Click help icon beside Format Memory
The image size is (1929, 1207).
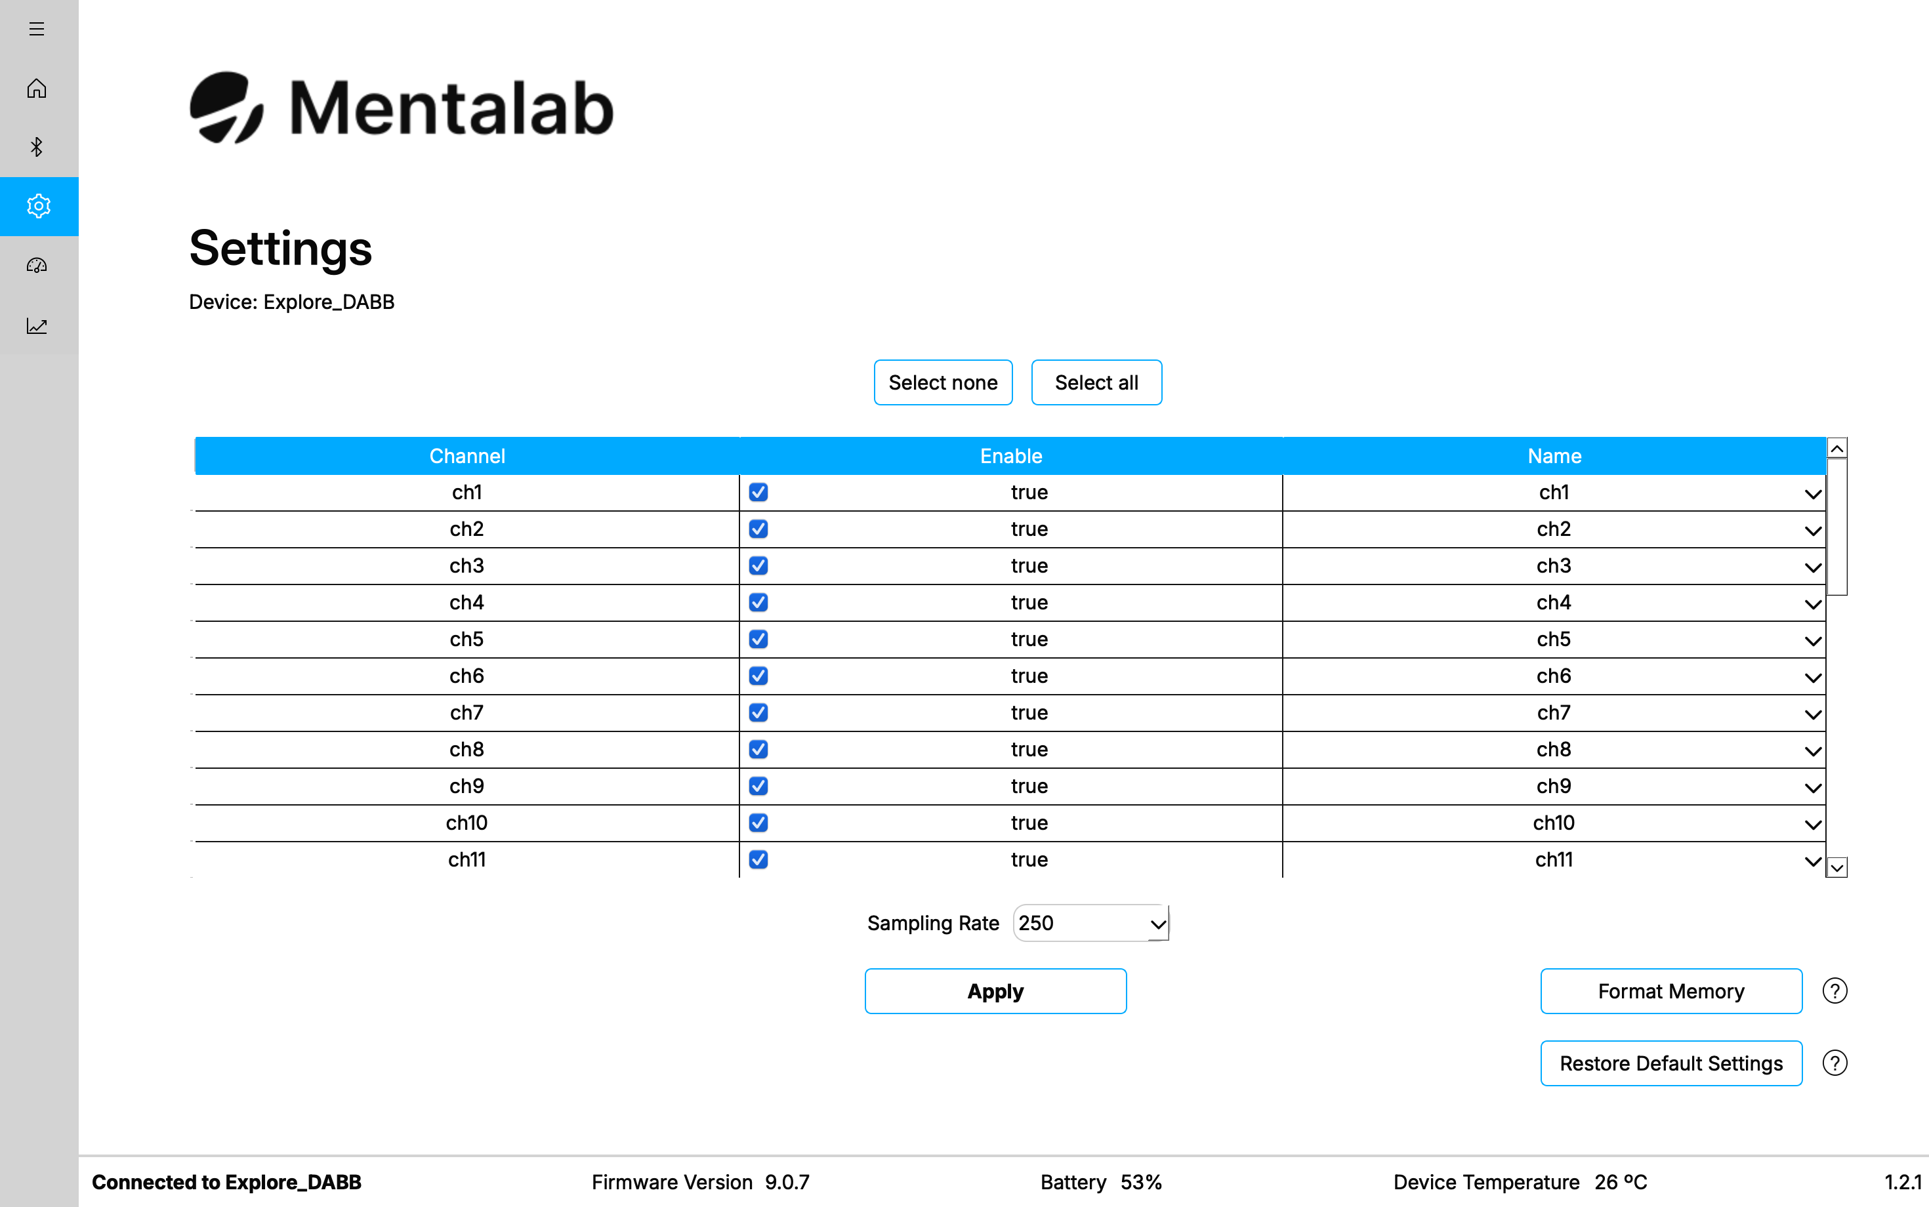click(1835, 991)
